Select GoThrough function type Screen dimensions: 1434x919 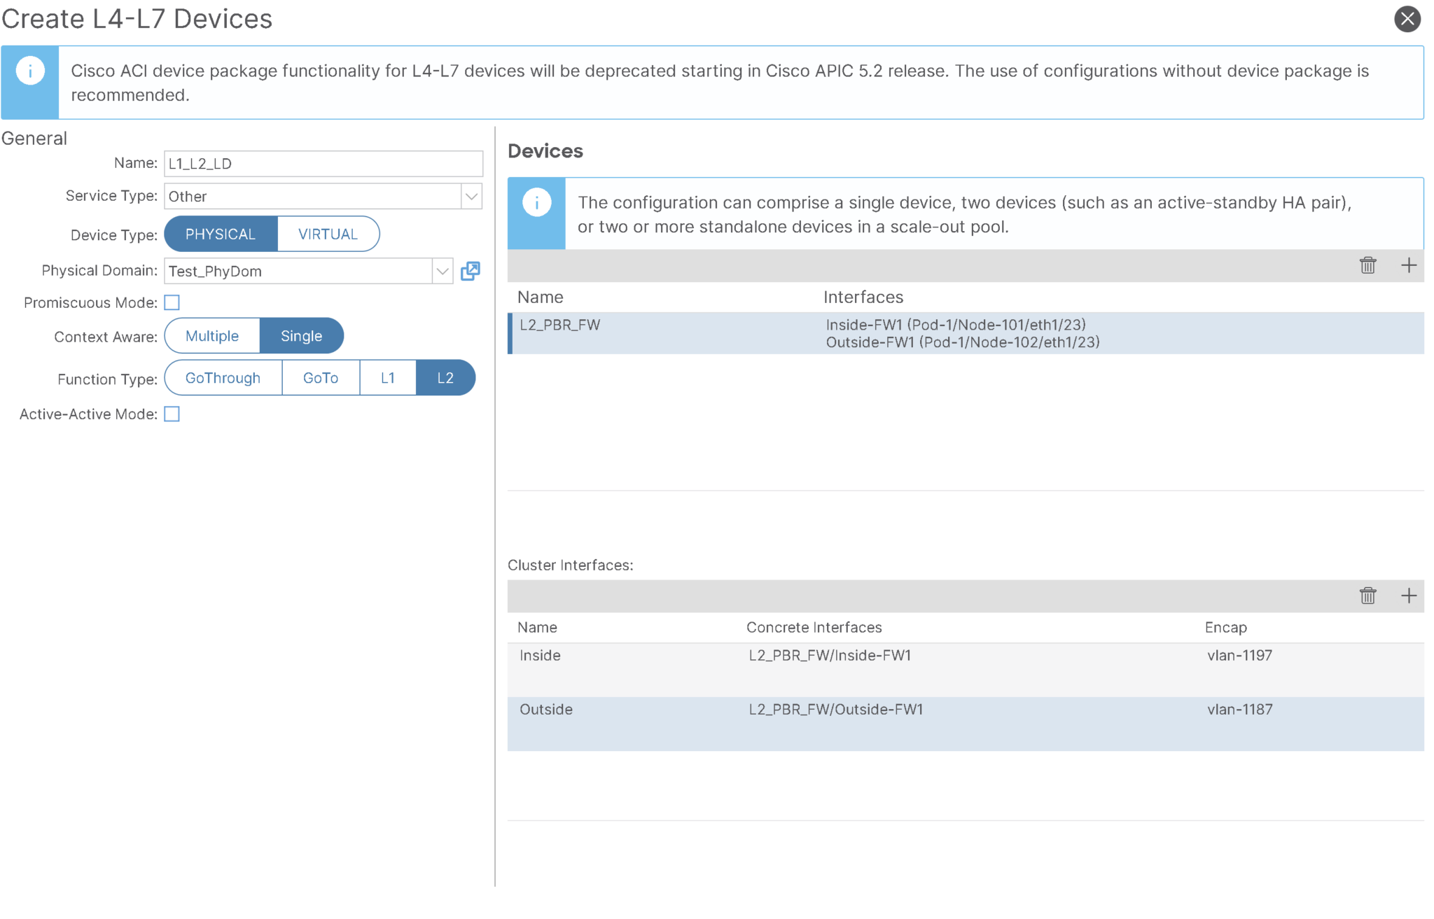coord(223,378)
